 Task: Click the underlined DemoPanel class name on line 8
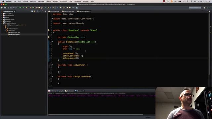(74, 30)
